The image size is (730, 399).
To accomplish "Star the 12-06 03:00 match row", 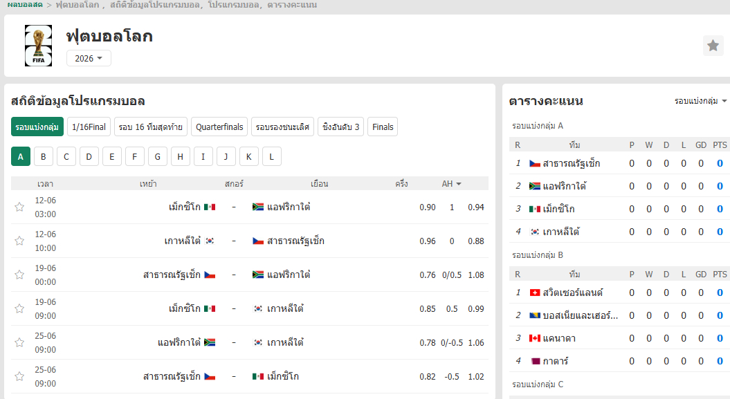I will click(19, 207).
